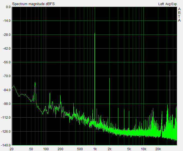Click the 200 Hz frequency label

pos(60,149)
